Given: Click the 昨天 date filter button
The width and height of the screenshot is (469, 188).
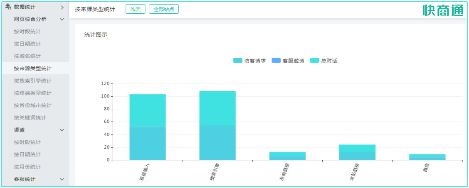Looking at the screenshot, I should 135,9.
